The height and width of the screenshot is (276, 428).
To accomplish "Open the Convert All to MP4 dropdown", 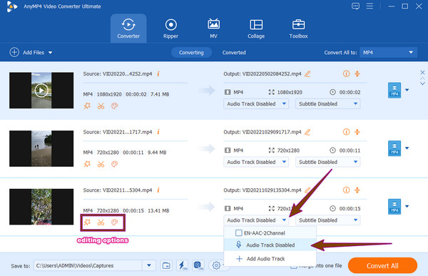I will (x=389, y=52).
